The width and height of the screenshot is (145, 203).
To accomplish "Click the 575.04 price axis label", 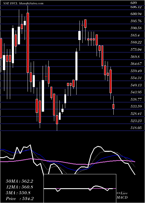I will tap(136, 50).
